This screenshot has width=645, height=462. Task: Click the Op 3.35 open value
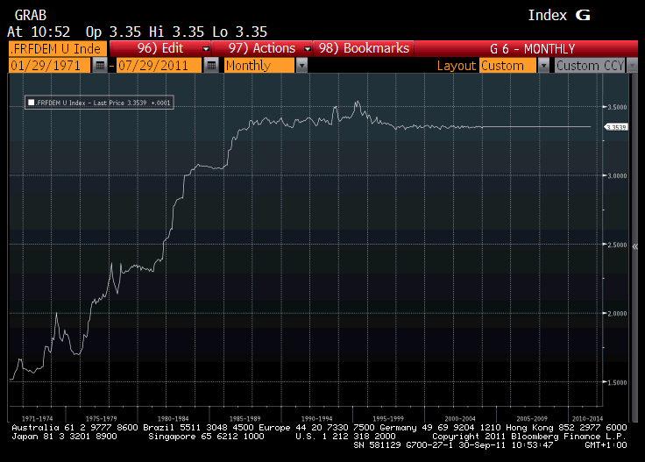pos(114,32)
